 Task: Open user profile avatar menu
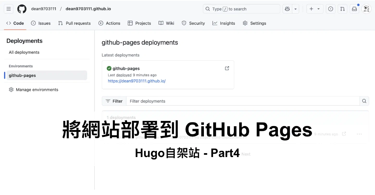pyautogui.click(x=366, y=9)
